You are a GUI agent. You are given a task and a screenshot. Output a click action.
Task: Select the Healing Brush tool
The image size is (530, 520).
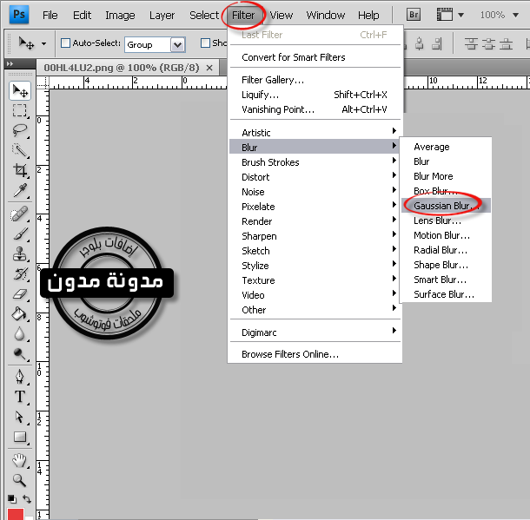20,214
